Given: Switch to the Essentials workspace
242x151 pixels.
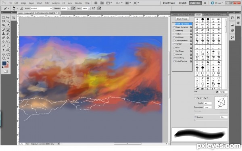Looking at the screenshot, I should 169,3.
